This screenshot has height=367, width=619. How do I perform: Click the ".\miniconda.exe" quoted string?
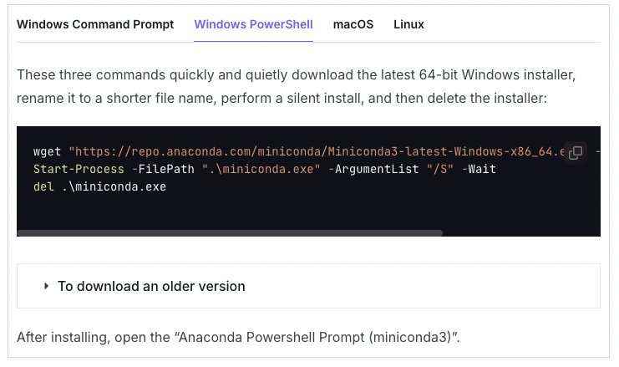261,169
